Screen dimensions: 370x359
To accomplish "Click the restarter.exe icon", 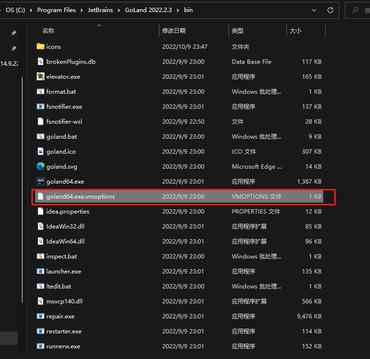I will [41, 331].
